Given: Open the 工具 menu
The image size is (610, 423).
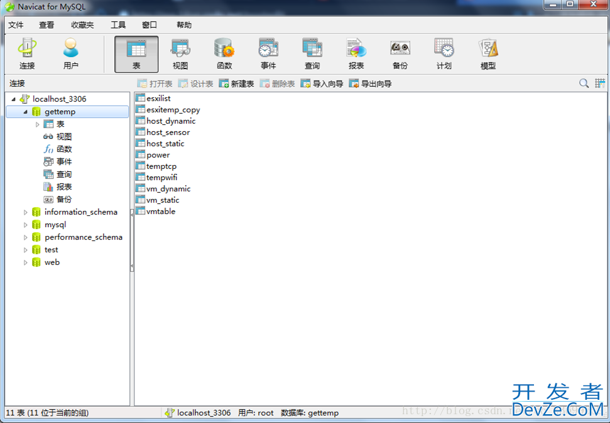Looking at the screenshot, I should click(118, 25).
